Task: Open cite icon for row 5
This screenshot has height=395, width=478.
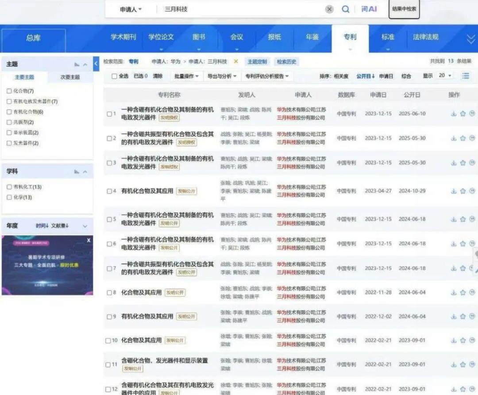Action: 472,219
